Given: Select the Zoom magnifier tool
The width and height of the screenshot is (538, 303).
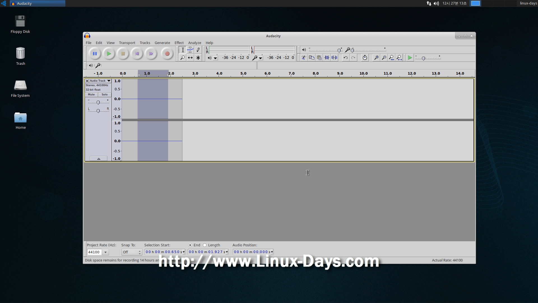Looking at the screenshot, I should pos(183,58).
